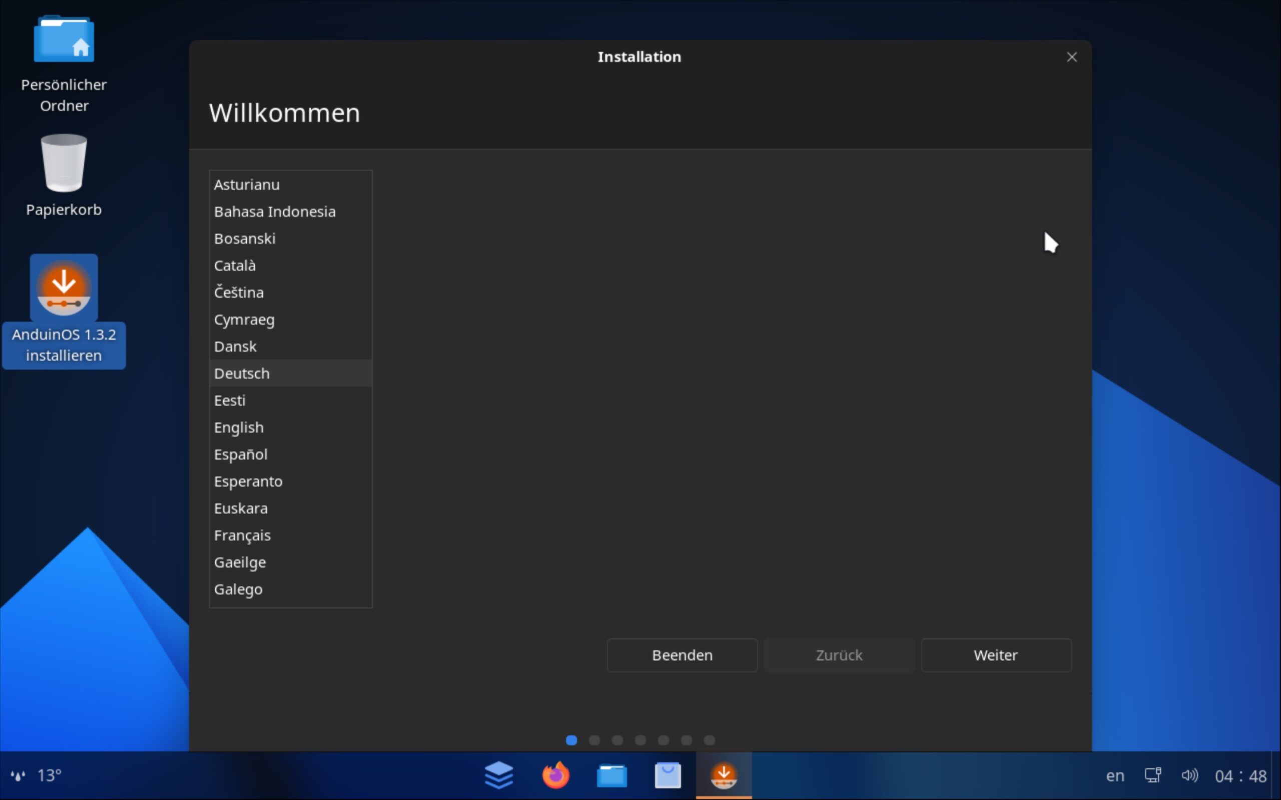Select Español language
This screenshot has width=1281, height=800.
(291, 454)
